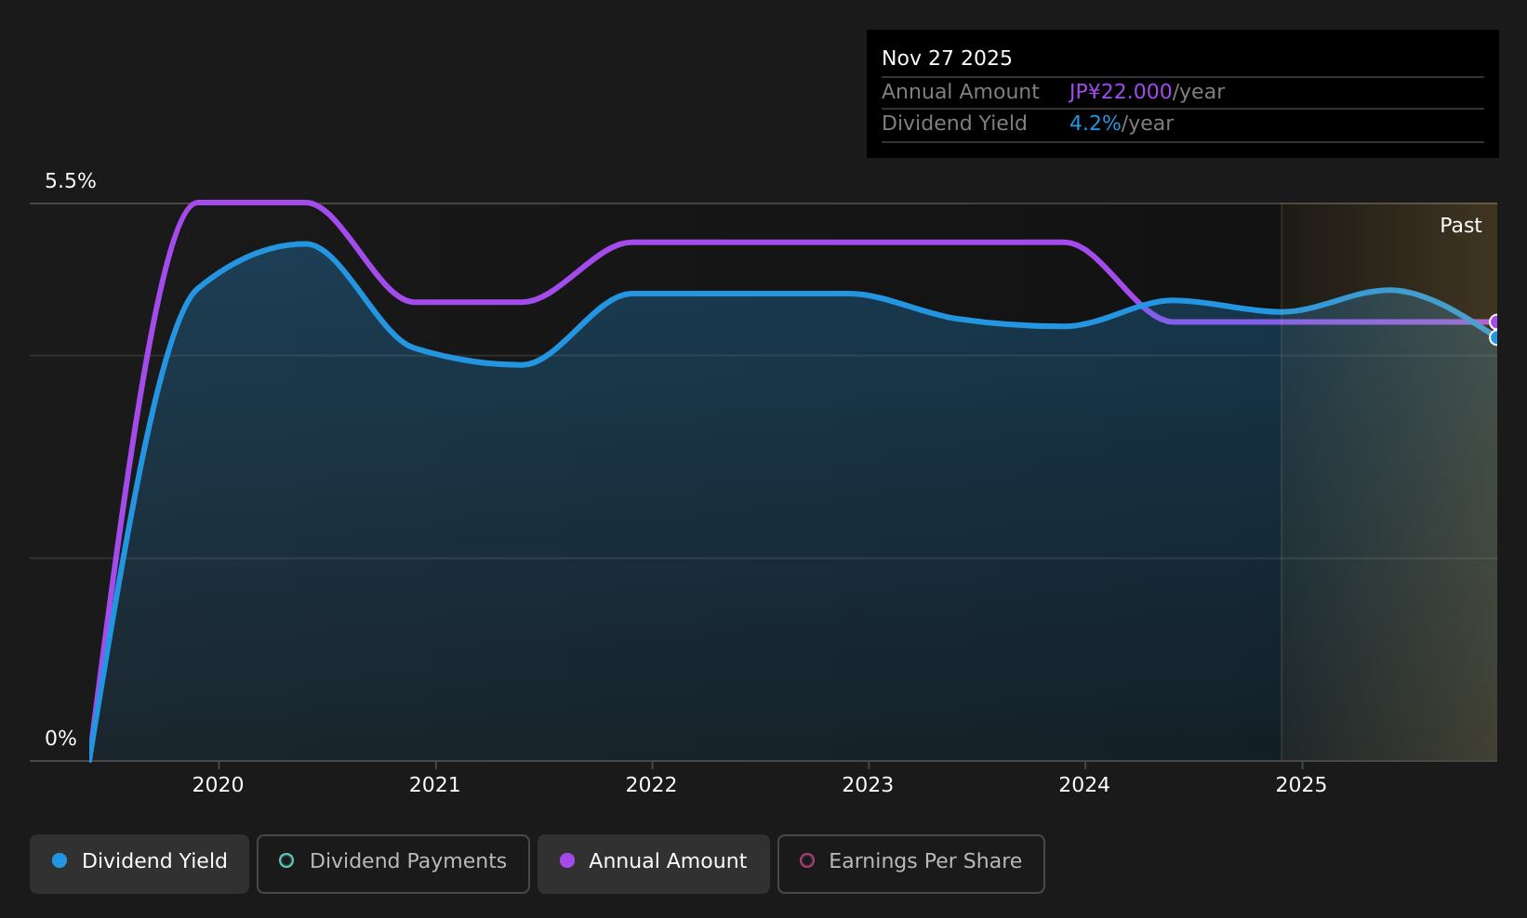Click the 2021 x-axis label
This screenshot has width=1527, height=918.
point(434,785)
